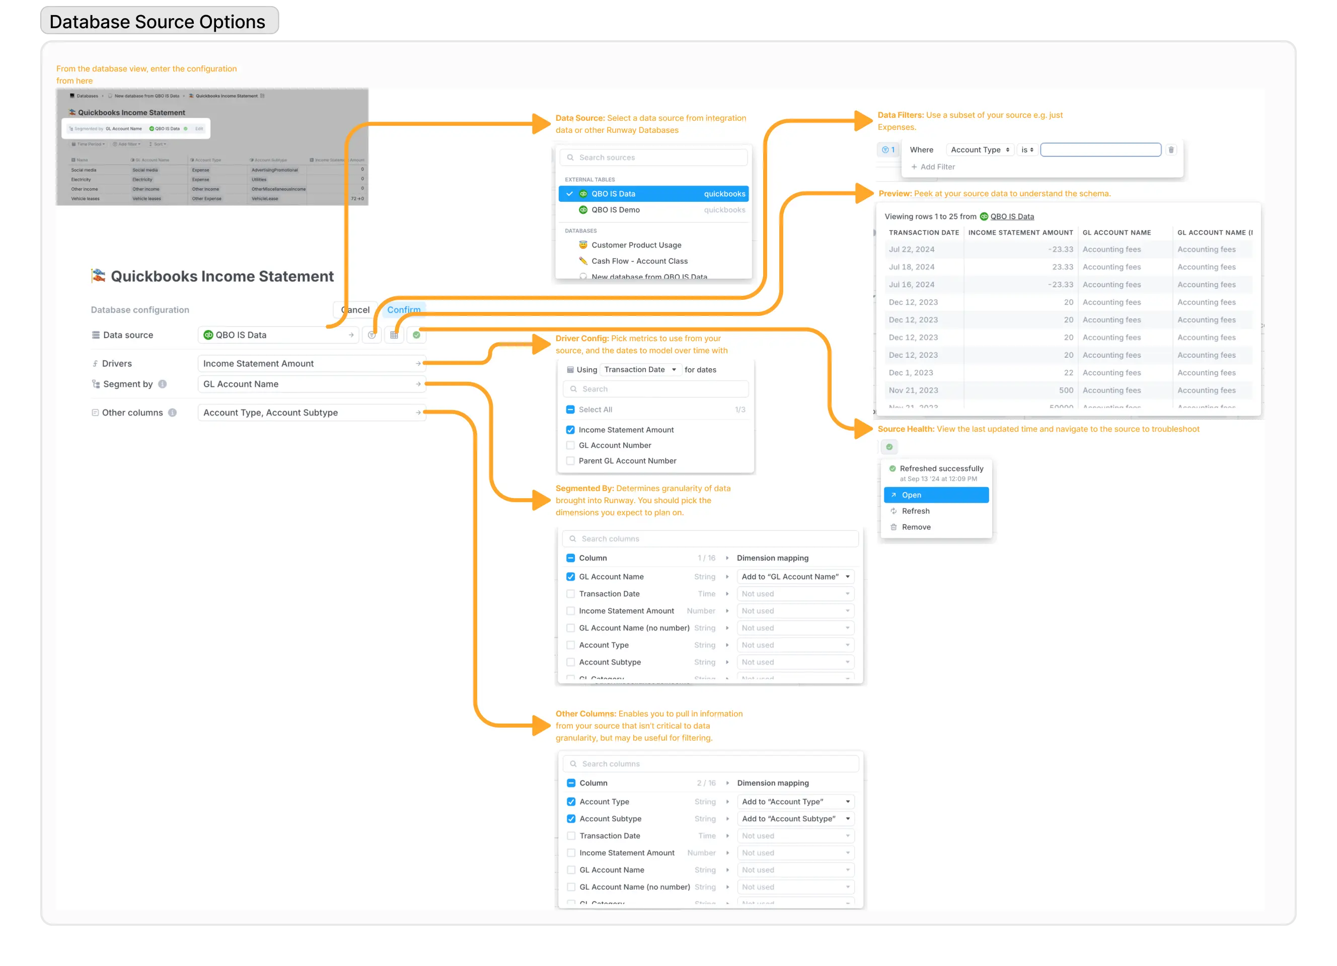Open Add to "Account Subtype" mapping dropdown
The height and width of the screenshot is (966, 1337).
coord(796,819)
